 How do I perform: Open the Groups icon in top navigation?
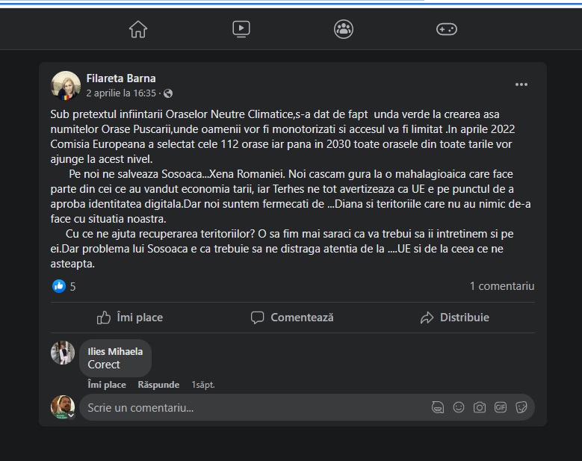[x=344, y=29]
